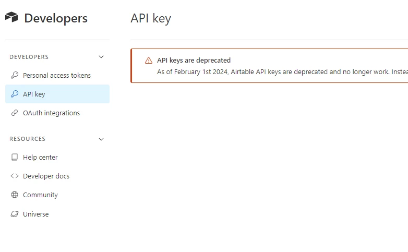
Task: Click the Airtable logo icon
Action: coord(11,17)
